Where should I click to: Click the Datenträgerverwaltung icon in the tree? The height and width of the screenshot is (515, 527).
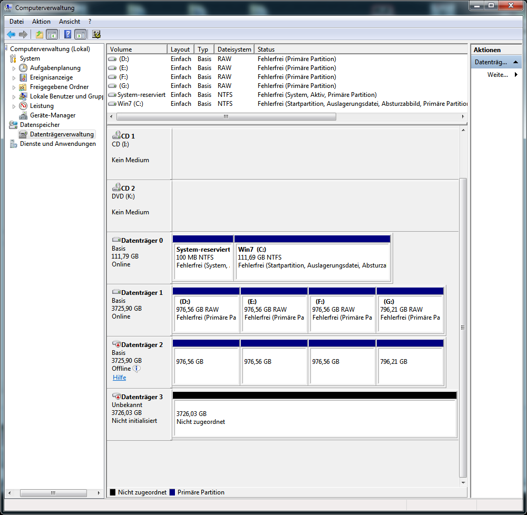tap(23, 134)
